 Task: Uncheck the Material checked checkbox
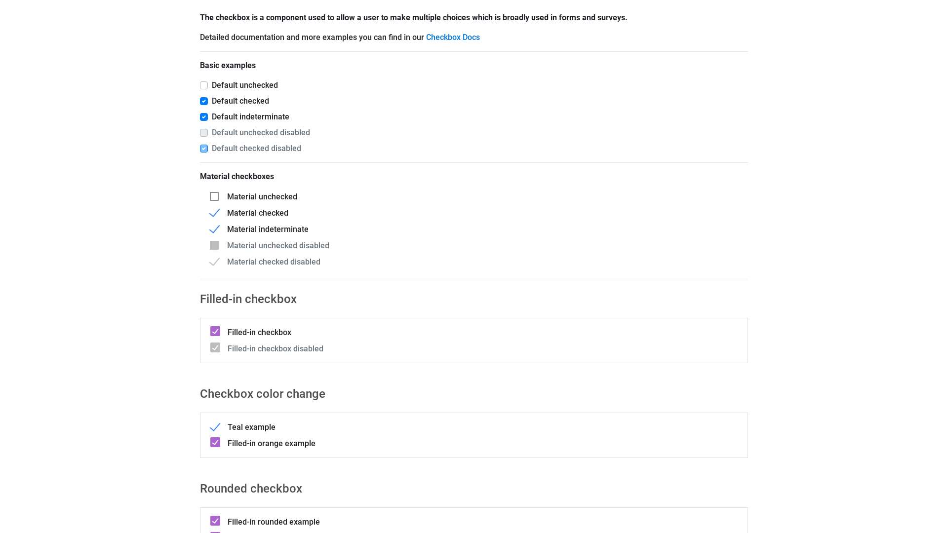click(214, 213)
